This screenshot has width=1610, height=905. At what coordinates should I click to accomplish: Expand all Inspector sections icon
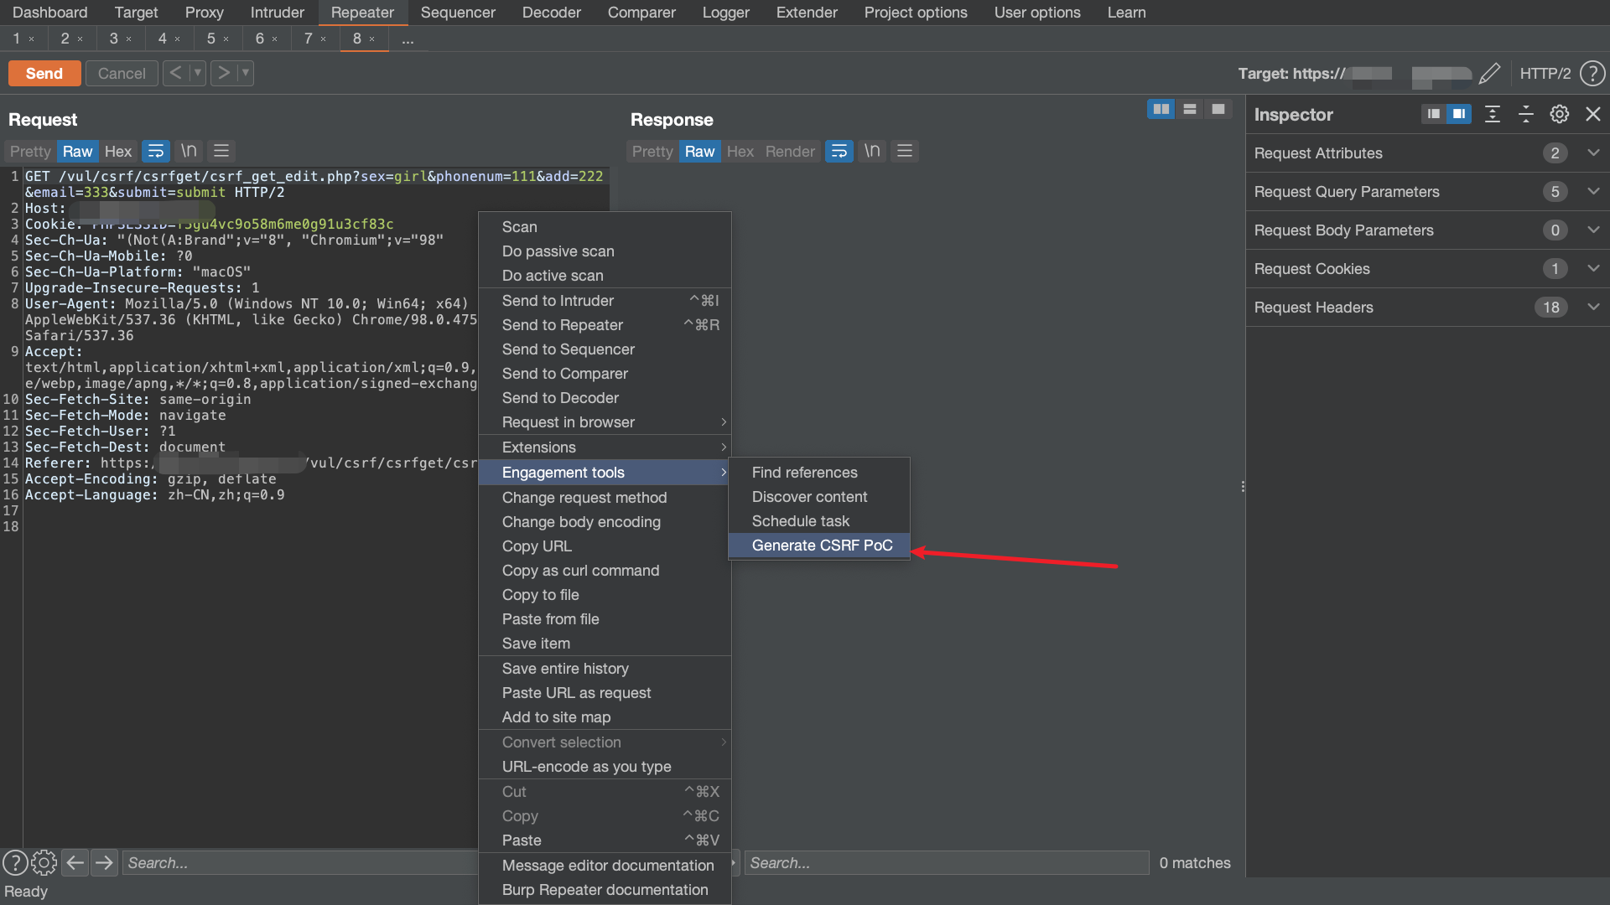1493,114
